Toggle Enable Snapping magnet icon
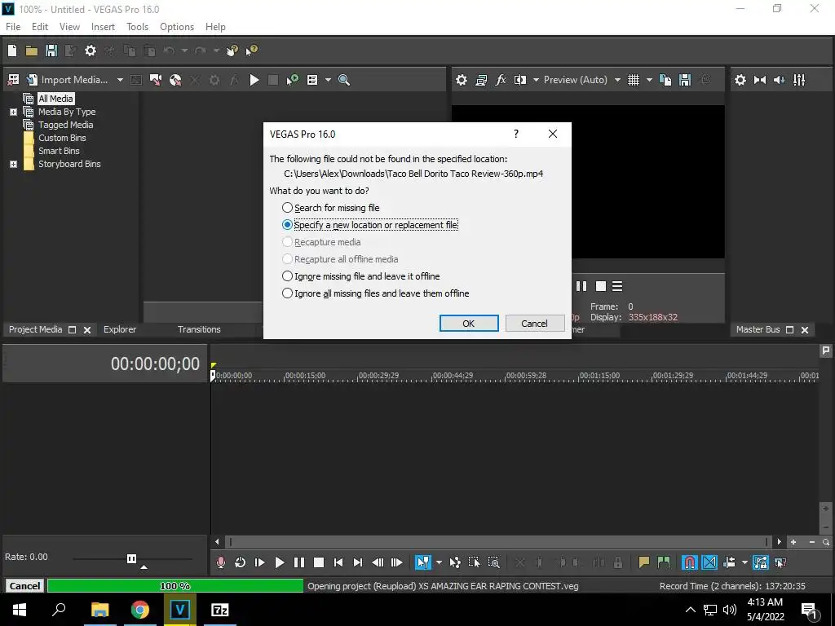This screenshot has width=835, height=626. [690, 562]
